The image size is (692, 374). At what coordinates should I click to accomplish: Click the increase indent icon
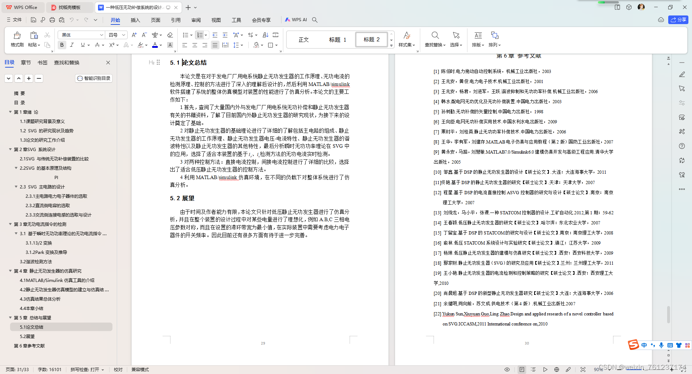[225, 35]
